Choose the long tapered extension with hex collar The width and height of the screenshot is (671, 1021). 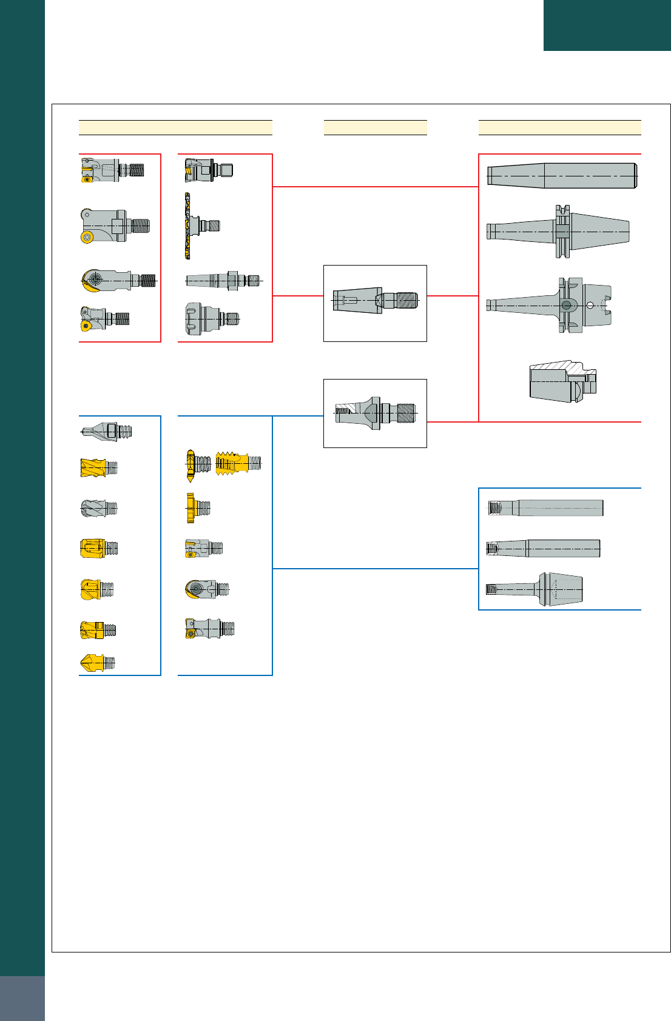click(x=224, y=280)
